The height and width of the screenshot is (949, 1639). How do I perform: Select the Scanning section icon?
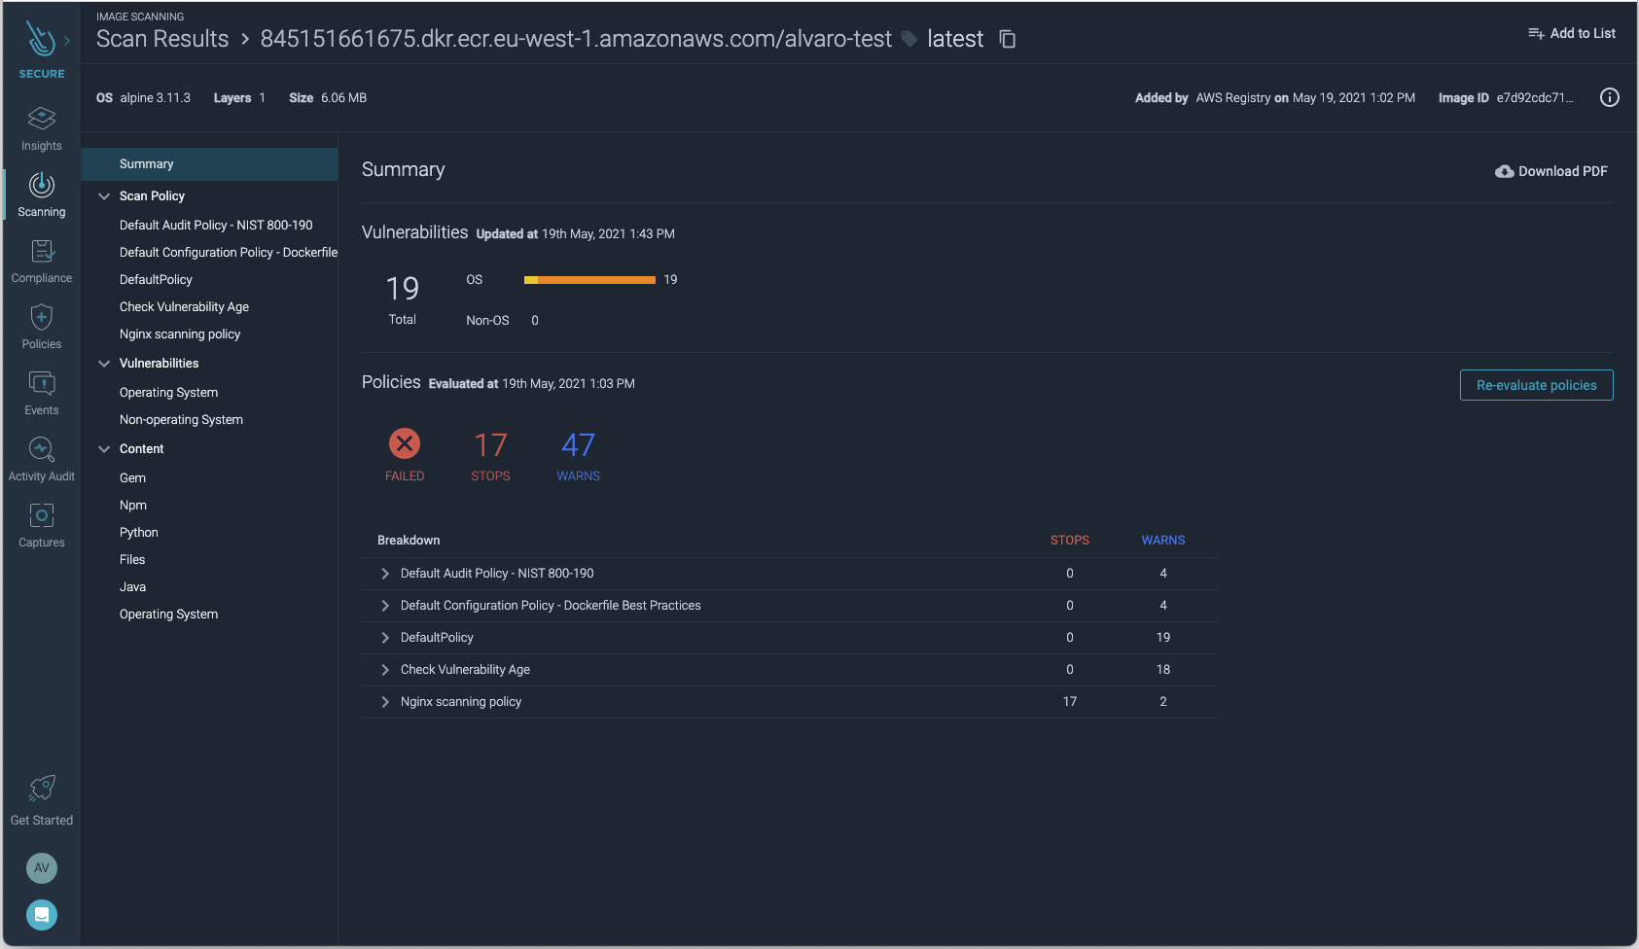[41, 193]
